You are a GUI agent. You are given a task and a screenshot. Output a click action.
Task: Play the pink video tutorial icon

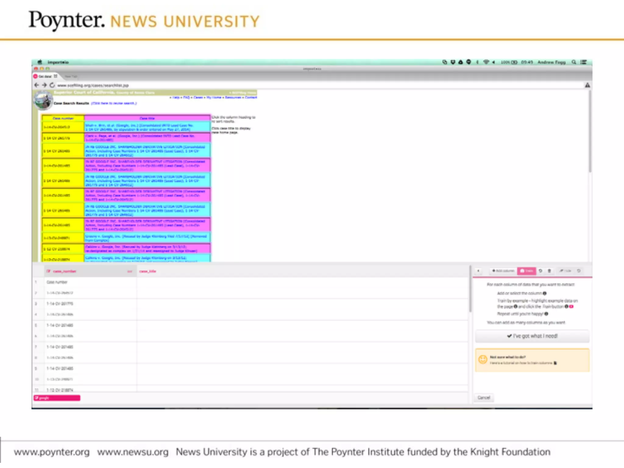(x=572, y=307)
